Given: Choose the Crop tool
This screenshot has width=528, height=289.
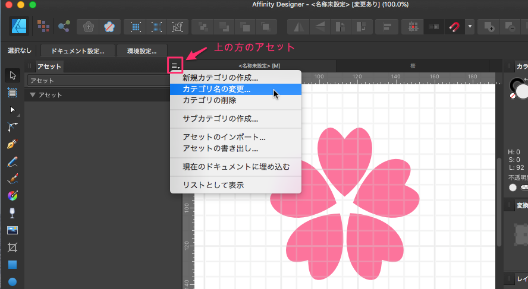Looking at the screenshot, I should click(12, 247).
